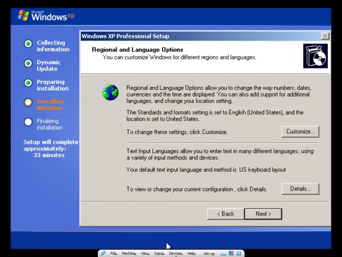Click the pin icon on VirtualBox toolbar

(x=103, y=253)
